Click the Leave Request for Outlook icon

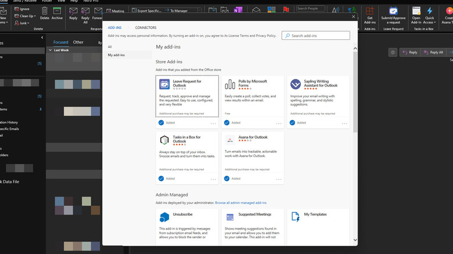point(164,84)
